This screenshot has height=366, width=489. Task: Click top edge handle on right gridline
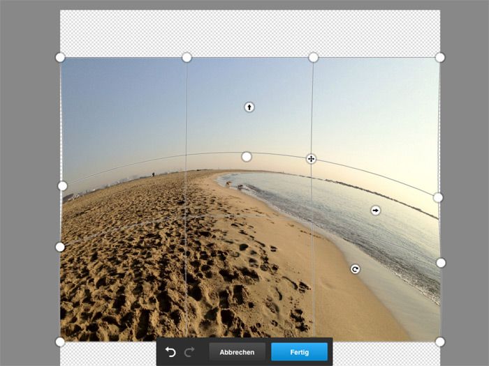[314, 57]
